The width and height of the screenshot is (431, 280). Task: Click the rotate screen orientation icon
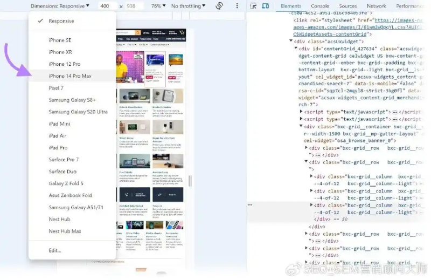click(x=219, y=6)
